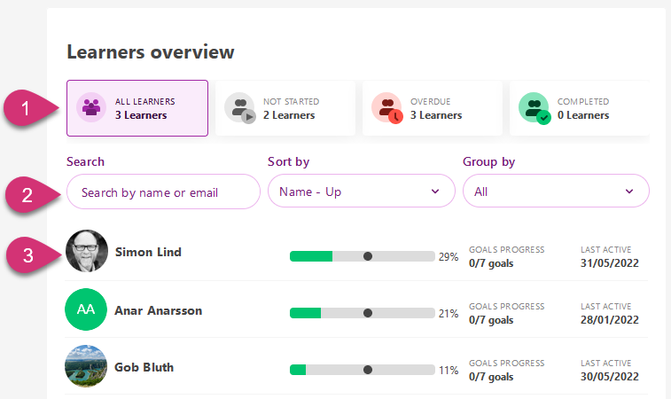
Task: Open Anar Anarsson's learner name link
Action: point(159,311)
